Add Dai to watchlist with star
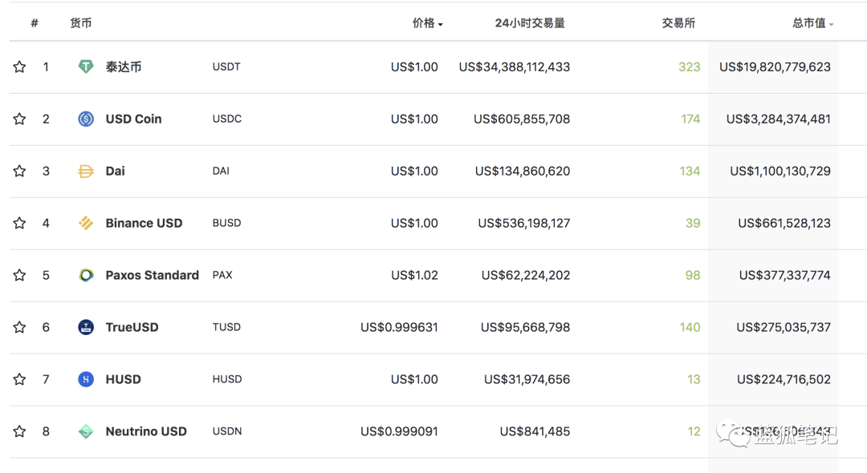Screen dimensions: 867x473 [19, 171]
